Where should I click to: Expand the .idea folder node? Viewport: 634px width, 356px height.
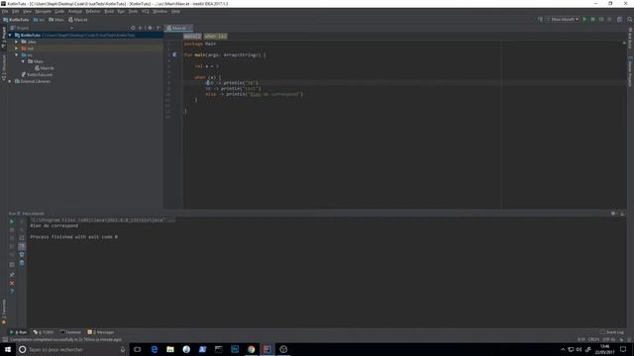click(x=17, y=42)
